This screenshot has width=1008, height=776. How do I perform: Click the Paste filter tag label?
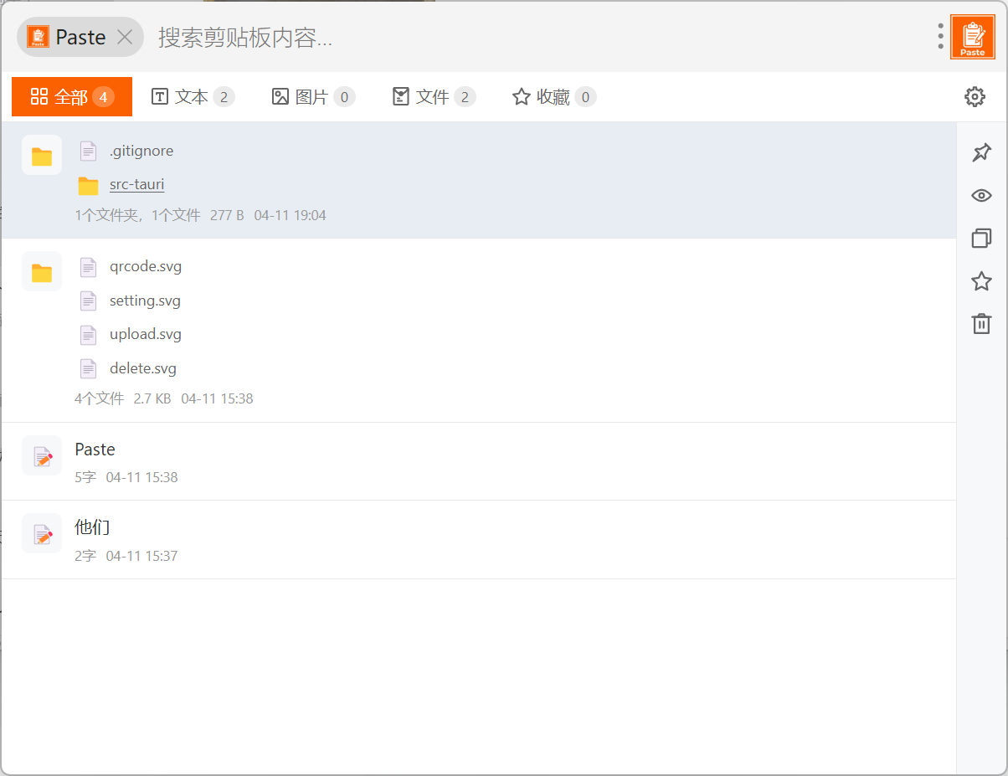(80, 37)
